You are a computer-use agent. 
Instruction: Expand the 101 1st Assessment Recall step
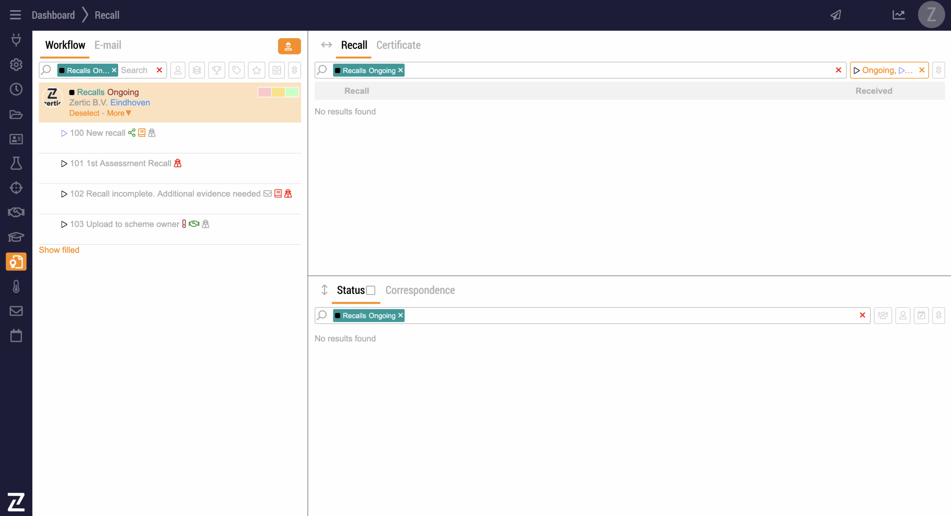tap(64, 164)
